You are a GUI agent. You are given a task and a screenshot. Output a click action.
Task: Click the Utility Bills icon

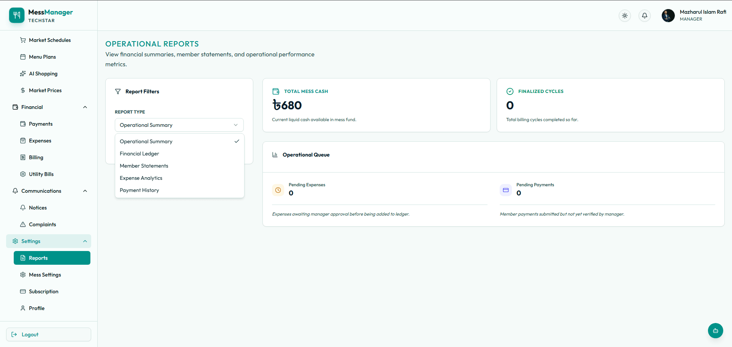(23, 174)
